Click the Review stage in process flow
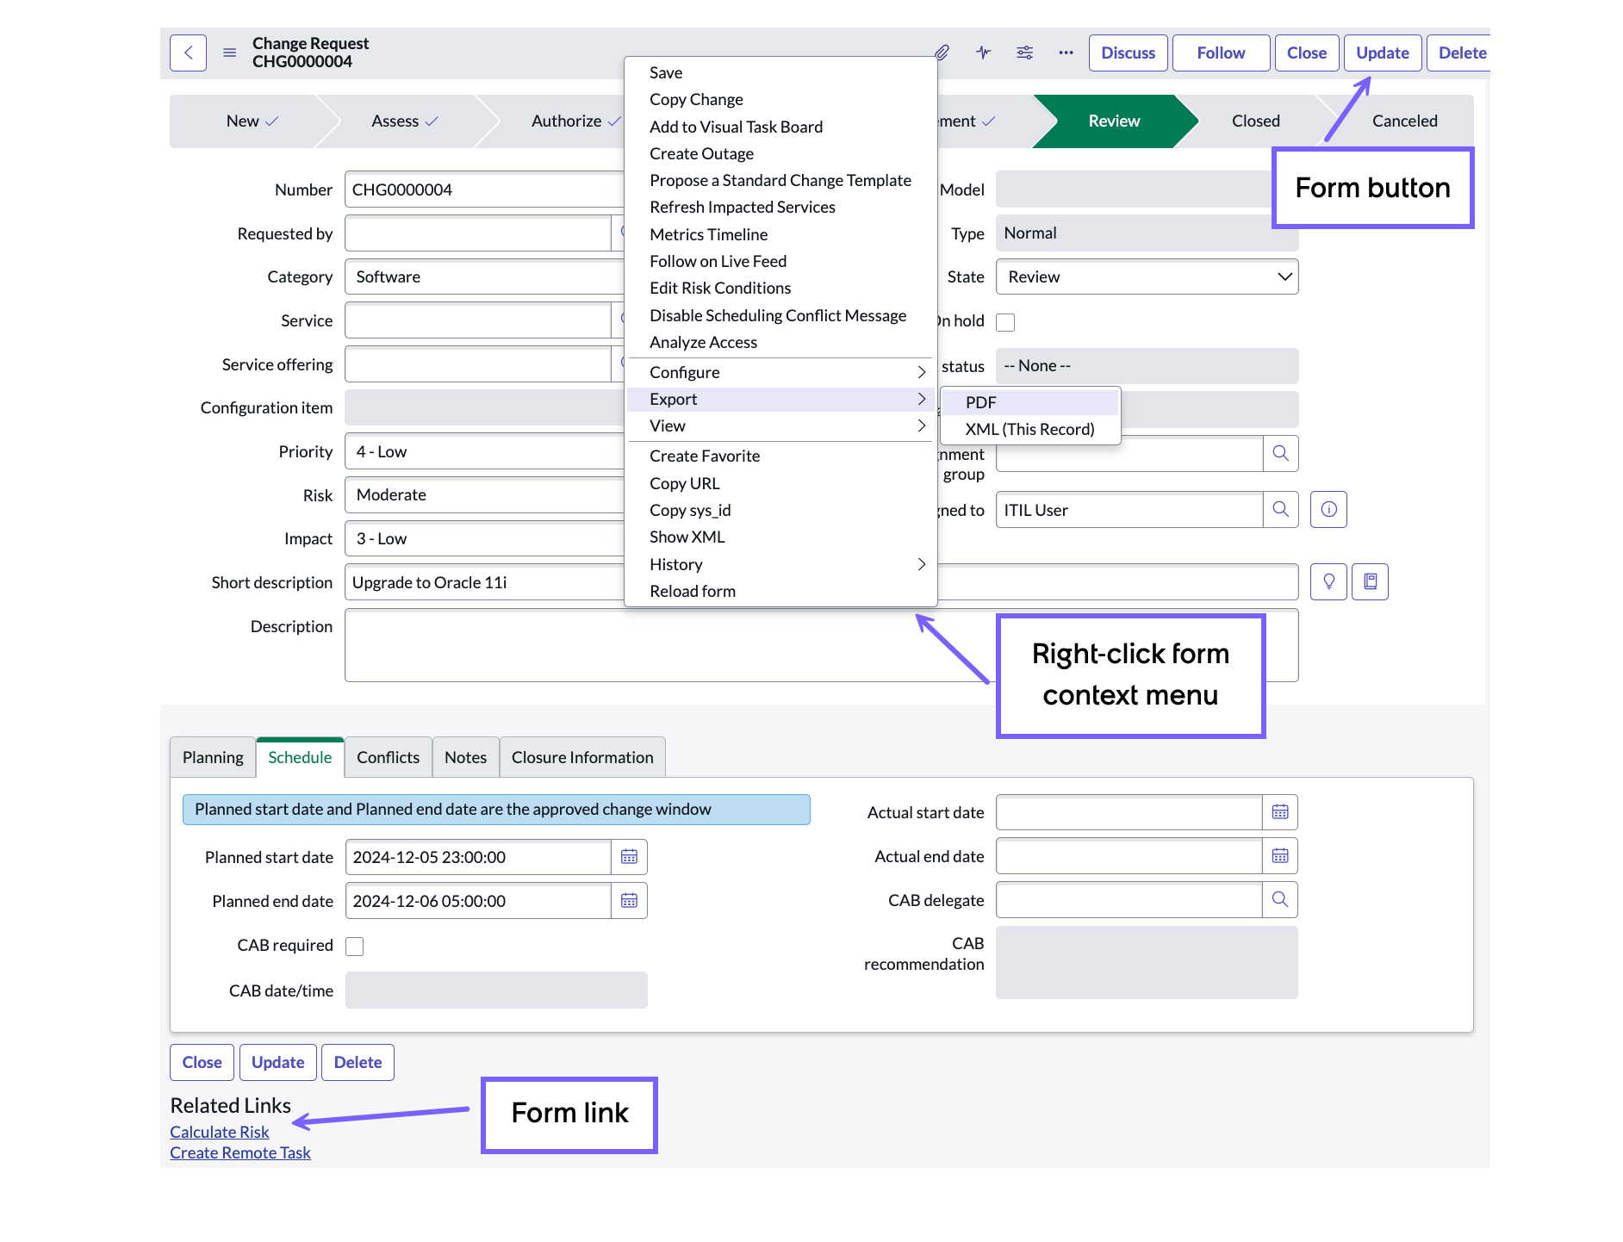This screenshot has width=1623, height=1242. pos(1114,121)
